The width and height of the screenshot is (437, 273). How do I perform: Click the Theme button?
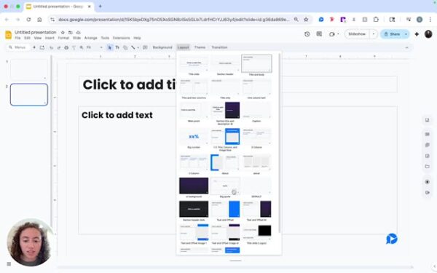(x=200, y=47)
